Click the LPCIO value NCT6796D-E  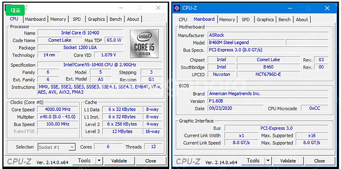click(x=269, y=74)
